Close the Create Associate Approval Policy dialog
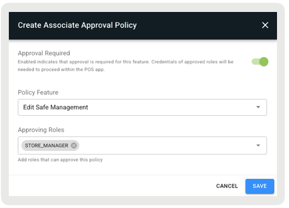 [265, 25]
